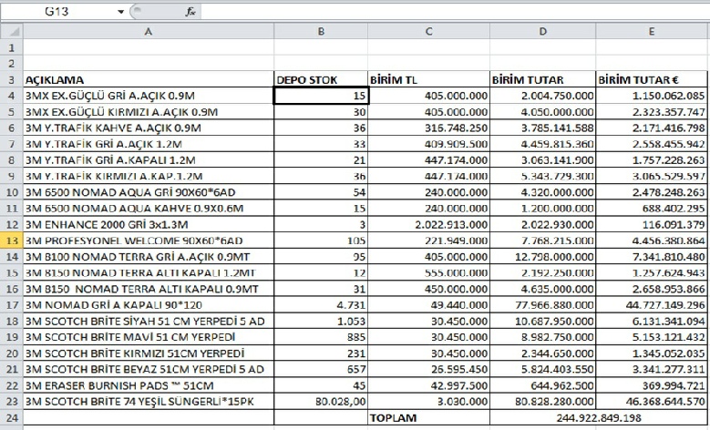The height and width of the screenshot is (430, 710).
Task: Click the AÇIKLAMA header cell
Action: coord(149,79)
